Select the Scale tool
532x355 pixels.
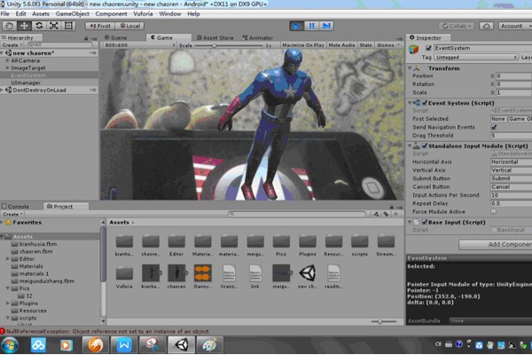tap(54, 26)
